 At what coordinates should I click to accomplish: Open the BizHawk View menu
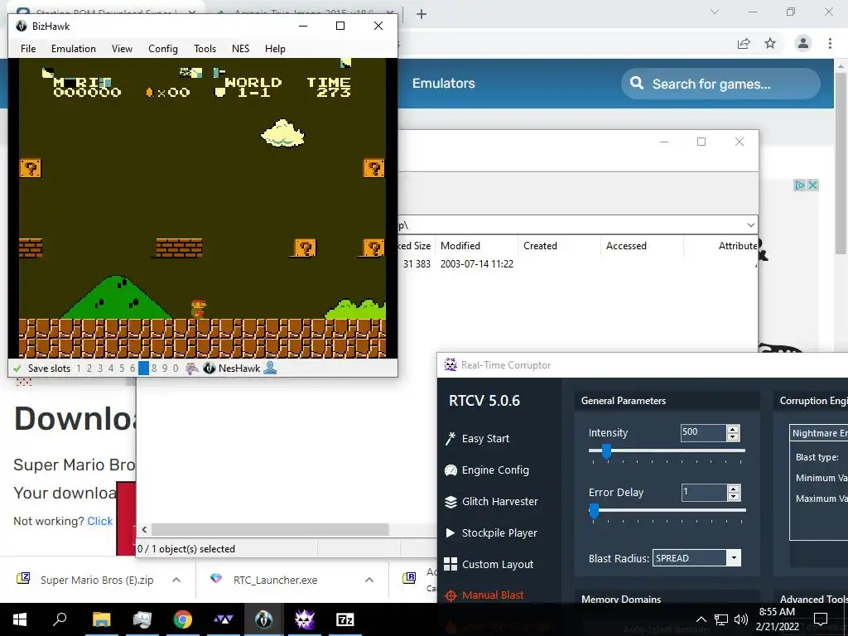122,49
